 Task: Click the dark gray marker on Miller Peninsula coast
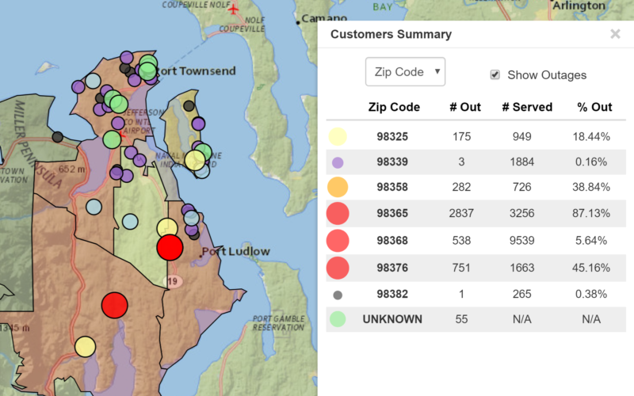pyautogui.click(x=57, y=137)
